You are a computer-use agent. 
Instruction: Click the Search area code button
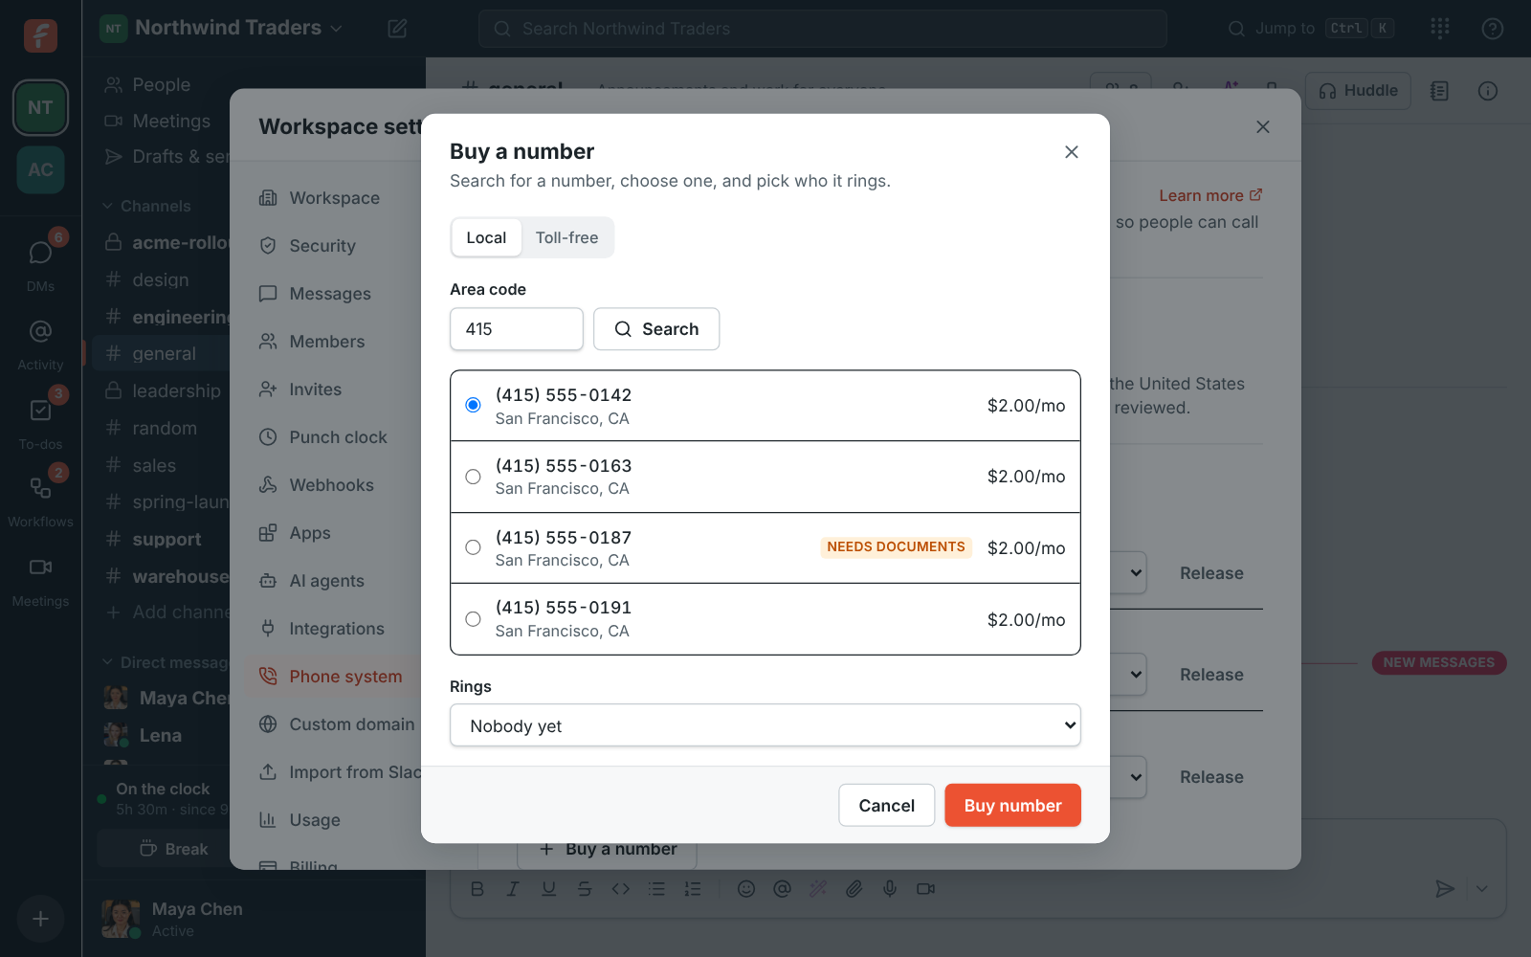[656, 329]
